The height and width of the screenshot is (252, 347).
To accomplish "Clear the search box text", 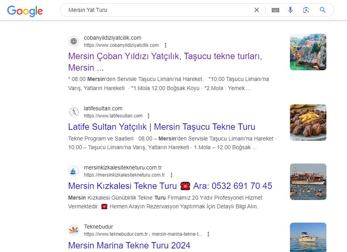I will (x=257, y=10).
